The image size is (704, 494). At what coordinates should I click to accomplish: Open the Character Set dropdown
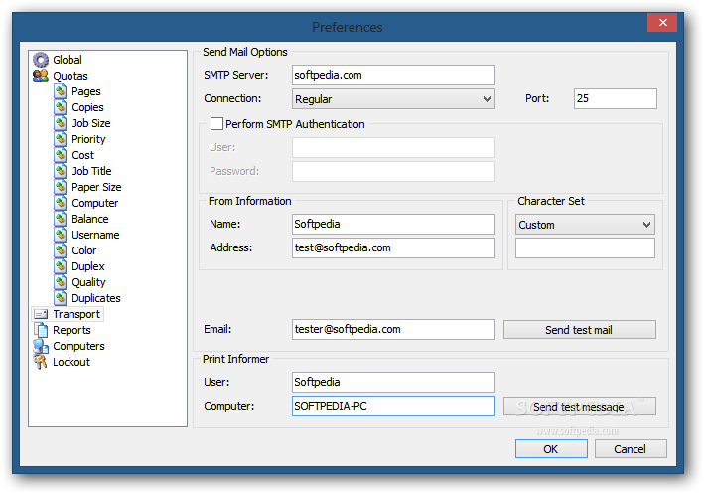coord(585,225)
